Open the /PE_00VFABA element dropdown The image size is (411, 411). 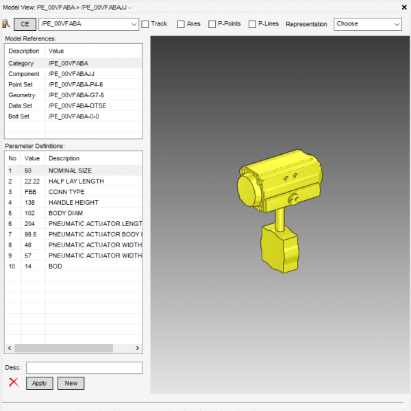click(x=134, y=24)
